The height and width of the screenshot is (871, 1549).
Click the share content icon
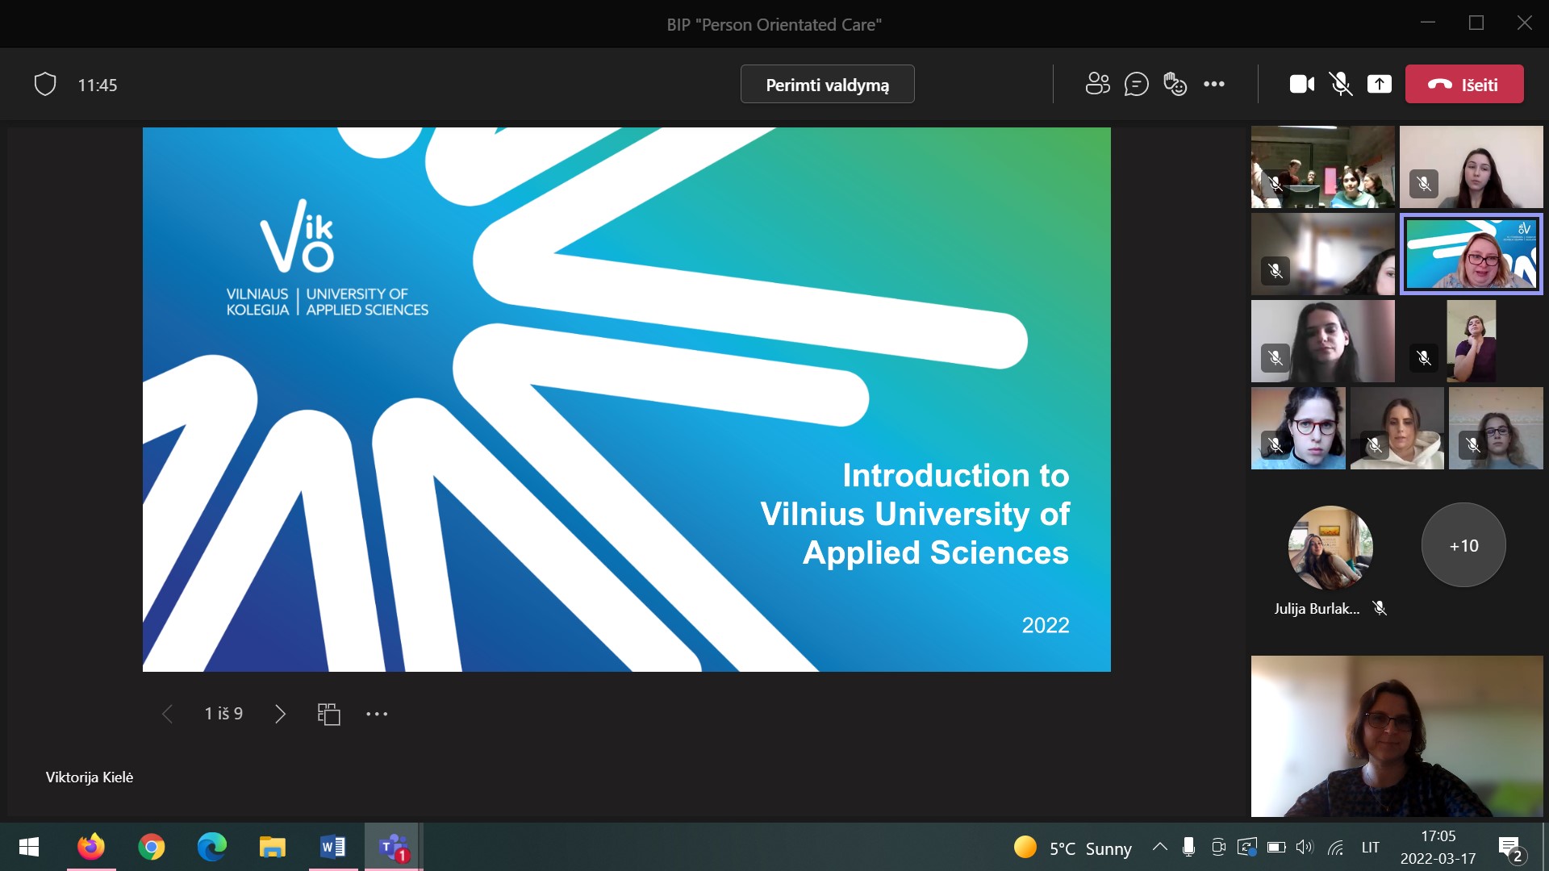1379,84
